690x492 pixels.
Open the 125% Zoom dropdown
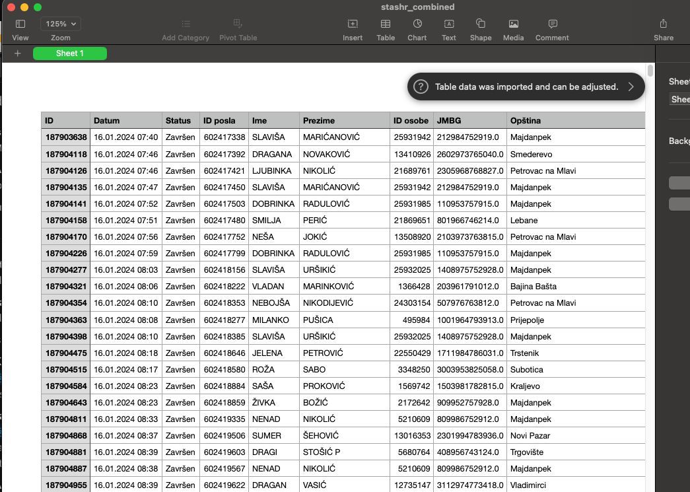point(59,23)
